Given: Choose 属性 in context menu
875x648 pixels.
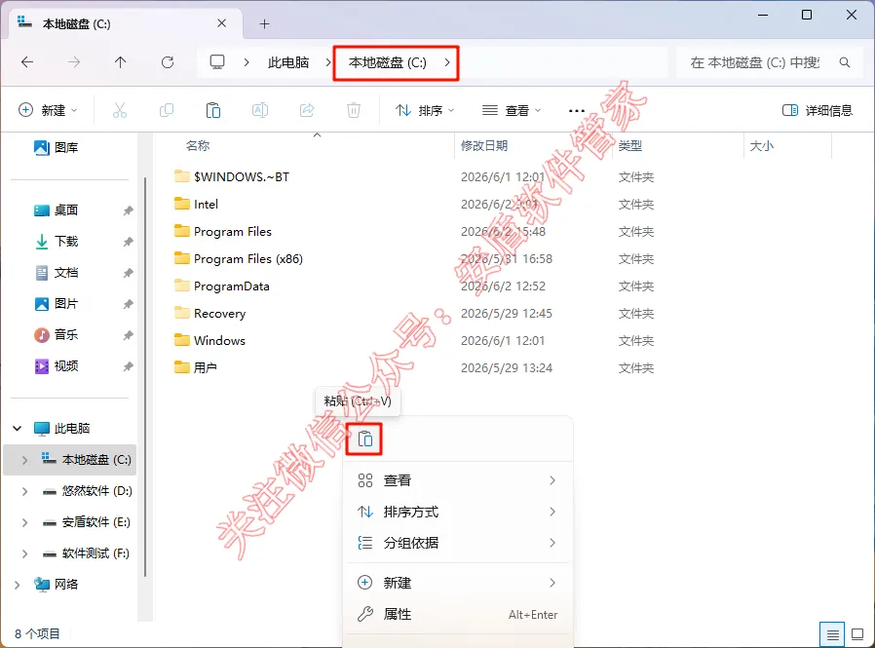Looking at the screenshot, I should [x=458, y=614].
